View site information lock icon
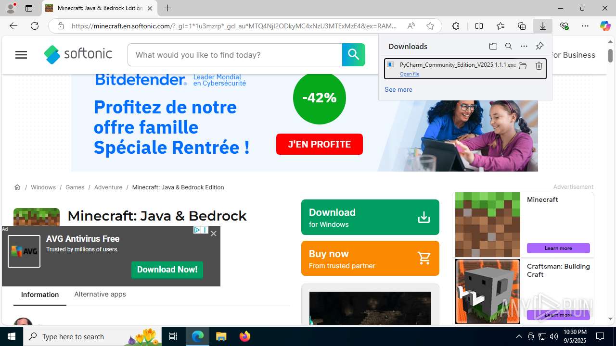 pos(61,26)
